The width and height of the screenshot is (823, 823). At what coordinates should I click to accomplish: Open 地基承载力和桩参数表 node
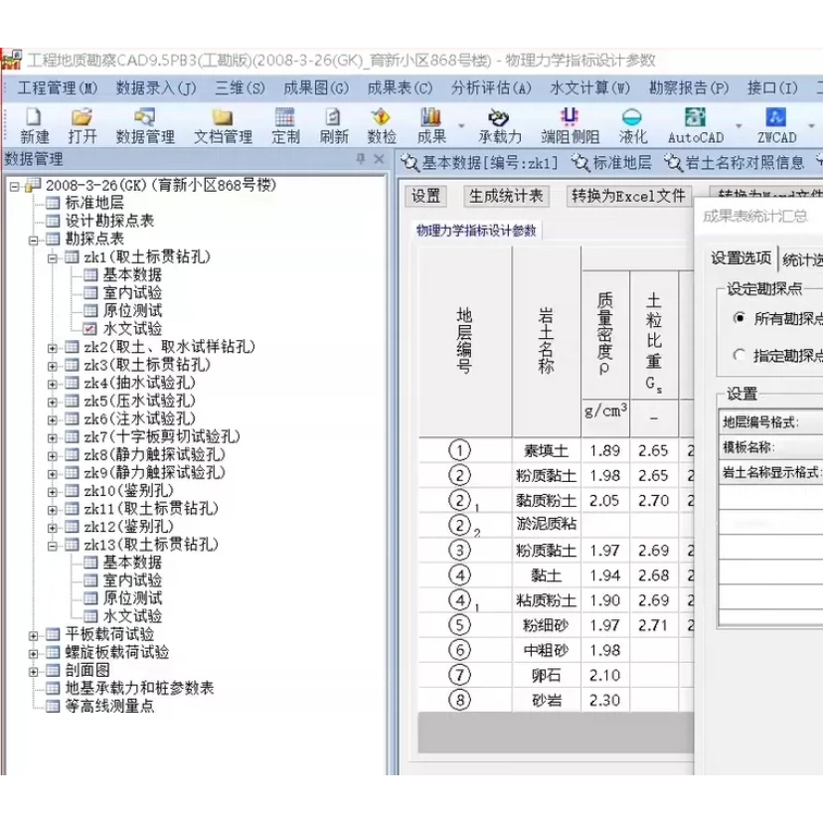tap(139, 688)
